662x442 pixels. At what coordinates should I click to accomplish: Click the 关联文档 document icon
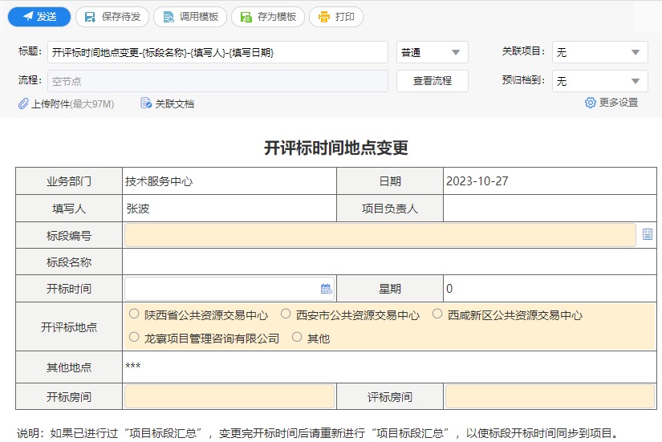[146, 103]
